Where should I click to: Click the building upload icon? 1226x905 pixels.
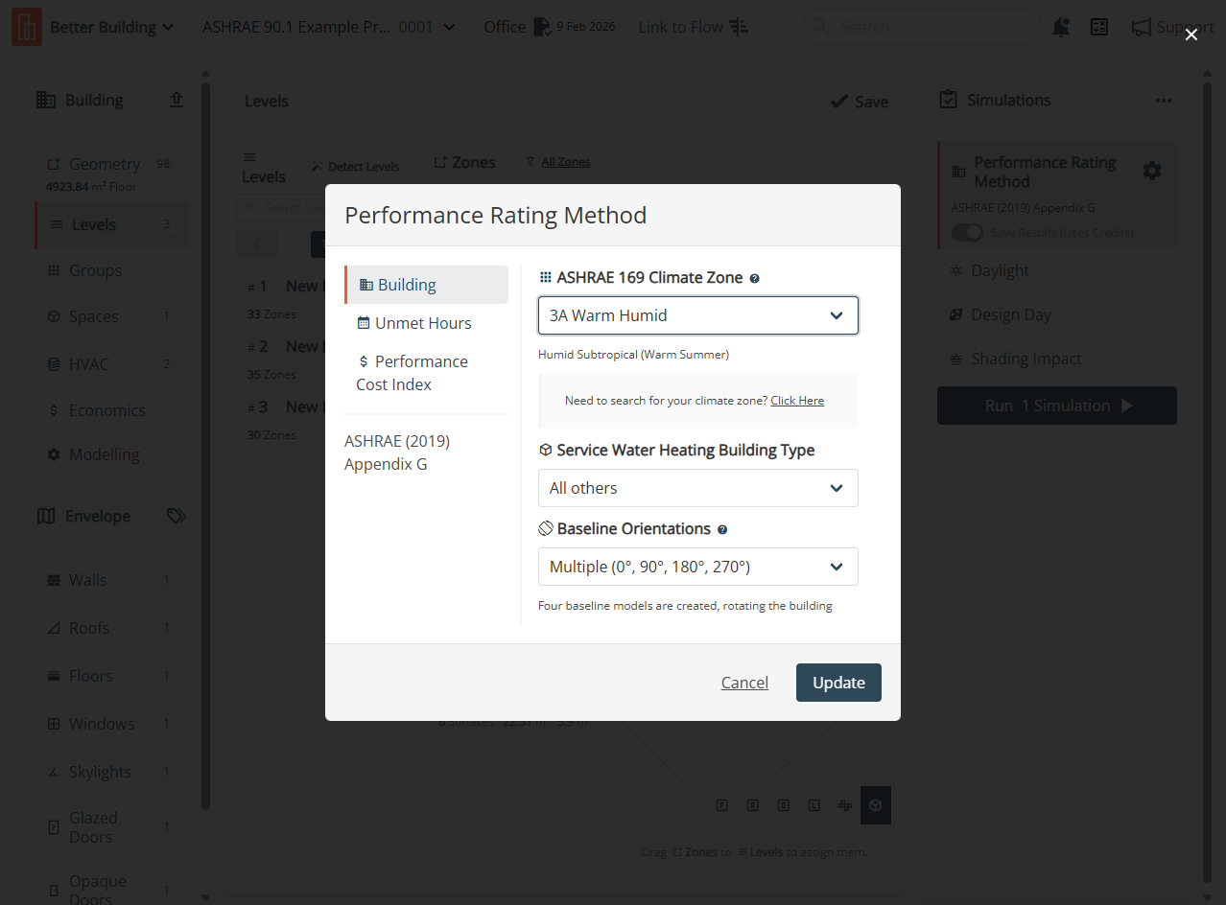click(x=177, y=100)
